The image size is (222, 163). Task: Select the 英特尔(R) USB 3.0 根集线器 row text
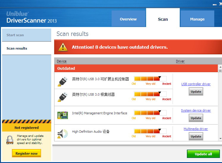click(93, 94)
